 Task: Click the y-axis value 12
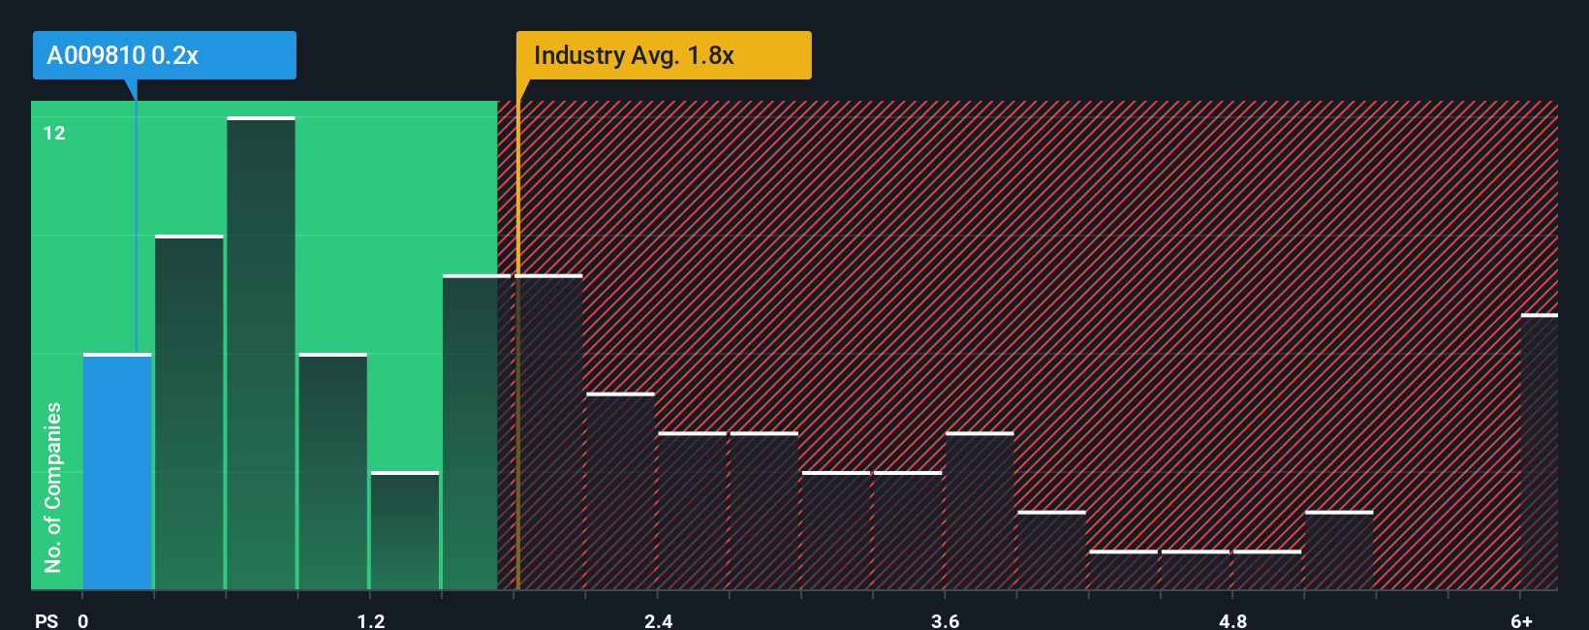(x=54, y=134)
